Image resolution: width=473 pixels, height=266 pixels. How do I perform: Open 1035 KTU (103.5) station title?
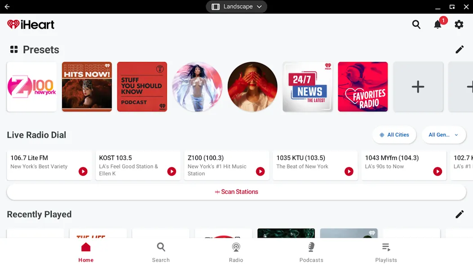(x=301, y=158)
